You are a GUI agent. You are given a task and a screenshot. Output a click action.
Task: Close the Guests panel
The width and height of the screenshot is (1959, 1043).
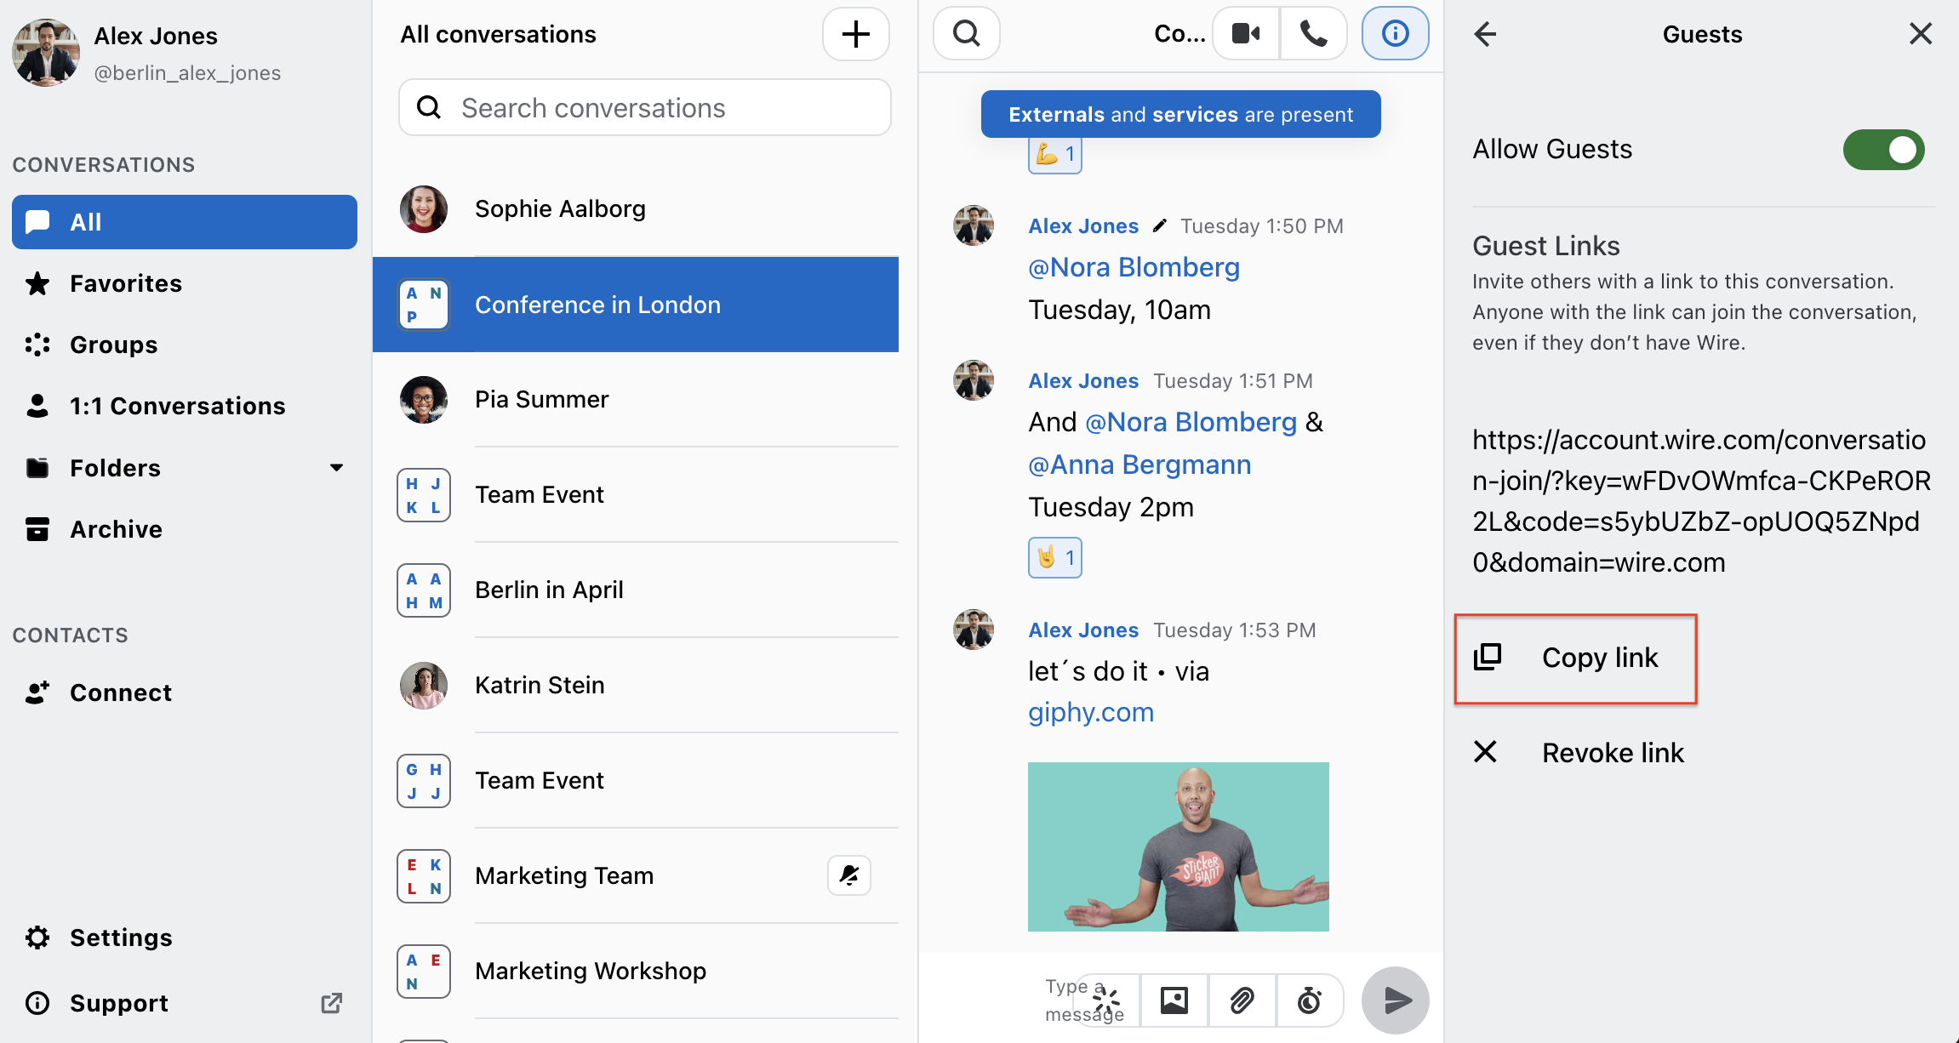click(1920, 34)
